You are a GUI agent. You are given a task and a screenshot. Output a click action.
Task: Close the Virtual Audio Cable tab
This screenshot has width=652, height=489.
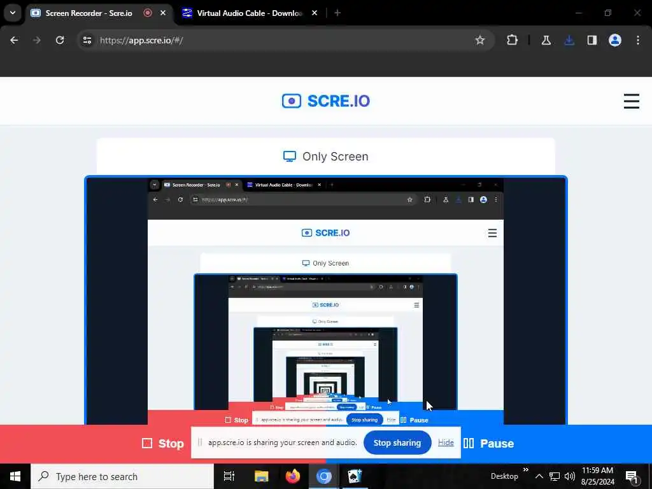[315, 13]
